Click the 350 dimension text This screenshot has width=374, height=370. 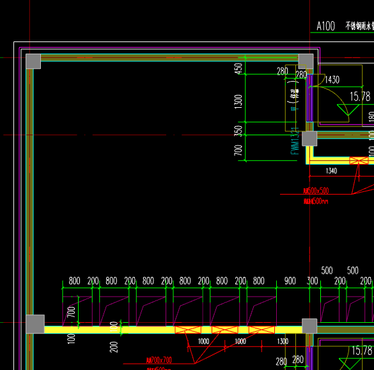(x=238, y=131)
